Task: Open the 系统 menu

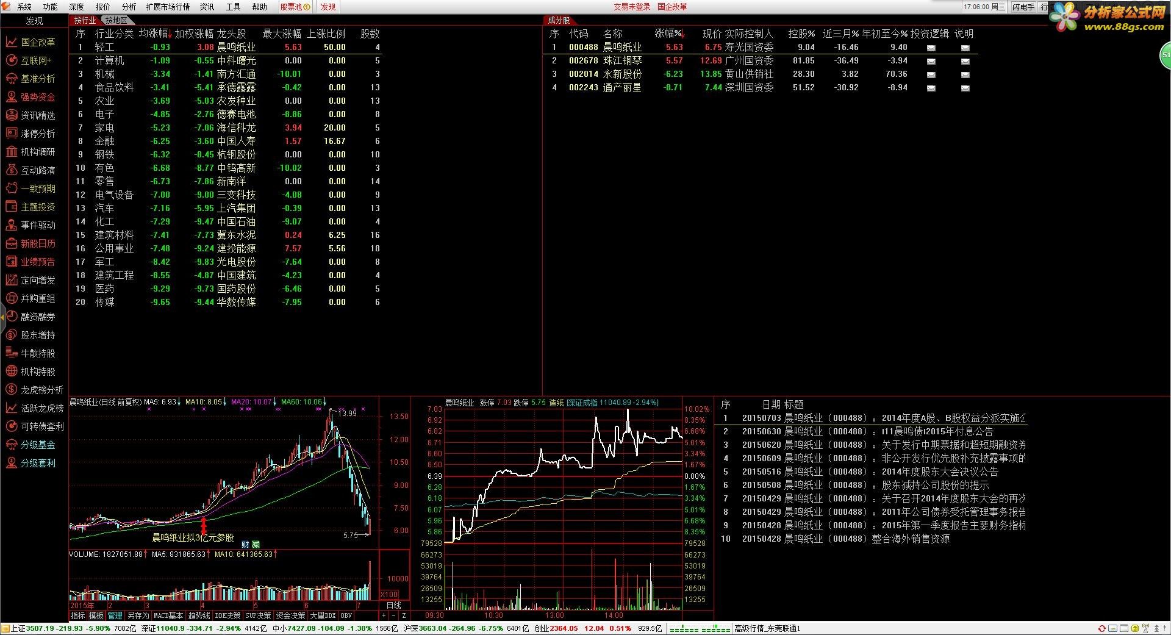Action: point(24,7)
